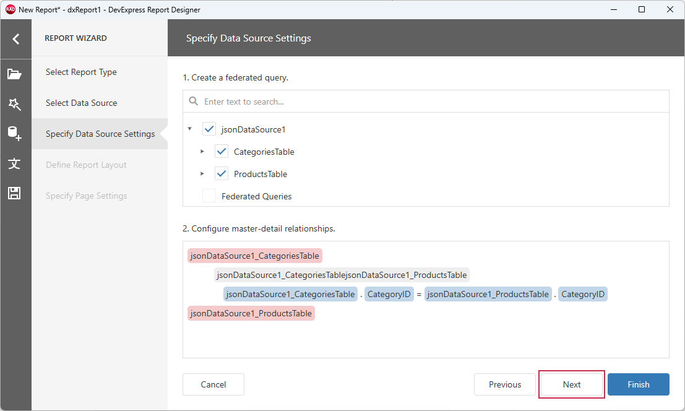Select Specify Data Source Settings step
Screen dimensions: 685x411
[x=100, y=134]
